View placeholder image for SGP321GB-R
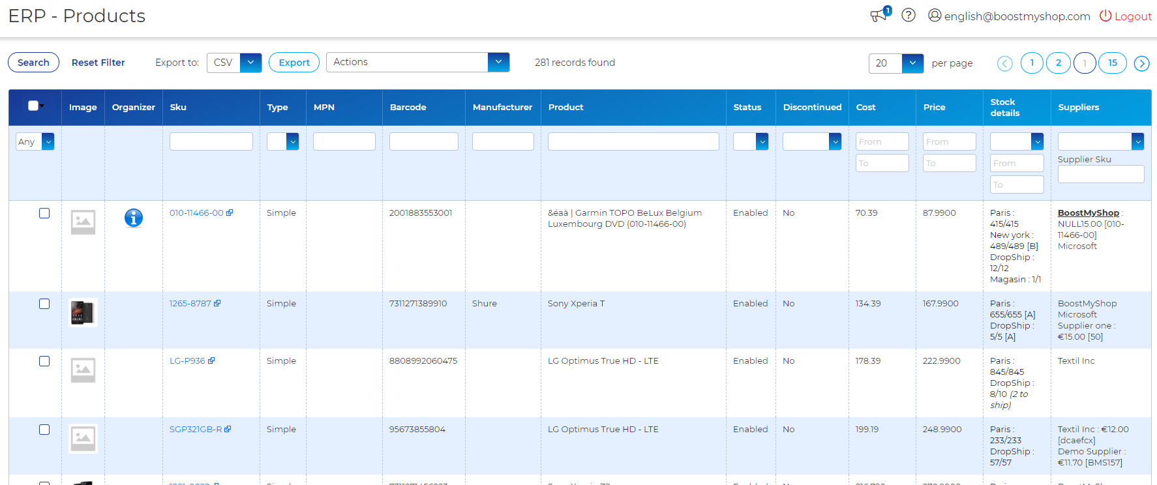 click(x=83, y=438)
